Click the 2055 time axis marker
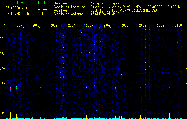The width and height of the screenshot is (187, 119). 89,26
